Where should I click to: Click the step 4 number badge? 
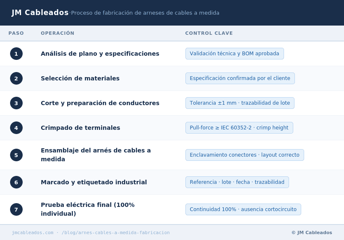[x=16, y=128]
